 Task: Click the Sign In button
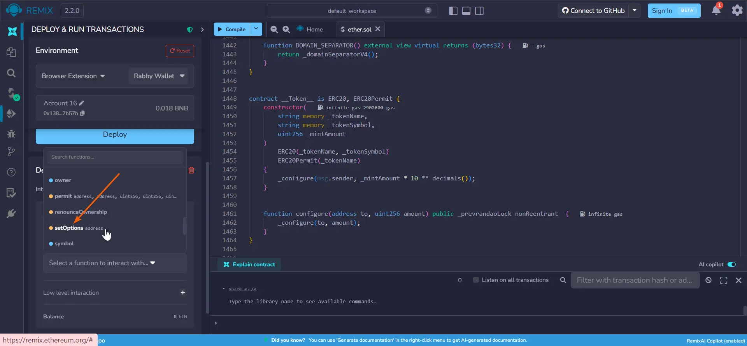coord(674,10)
